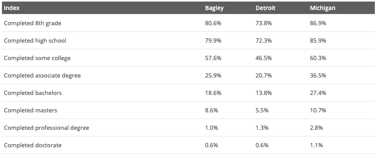Click Michigan's 2.8% professional degree value
This screenshot has width=376, height=155.
316,128
